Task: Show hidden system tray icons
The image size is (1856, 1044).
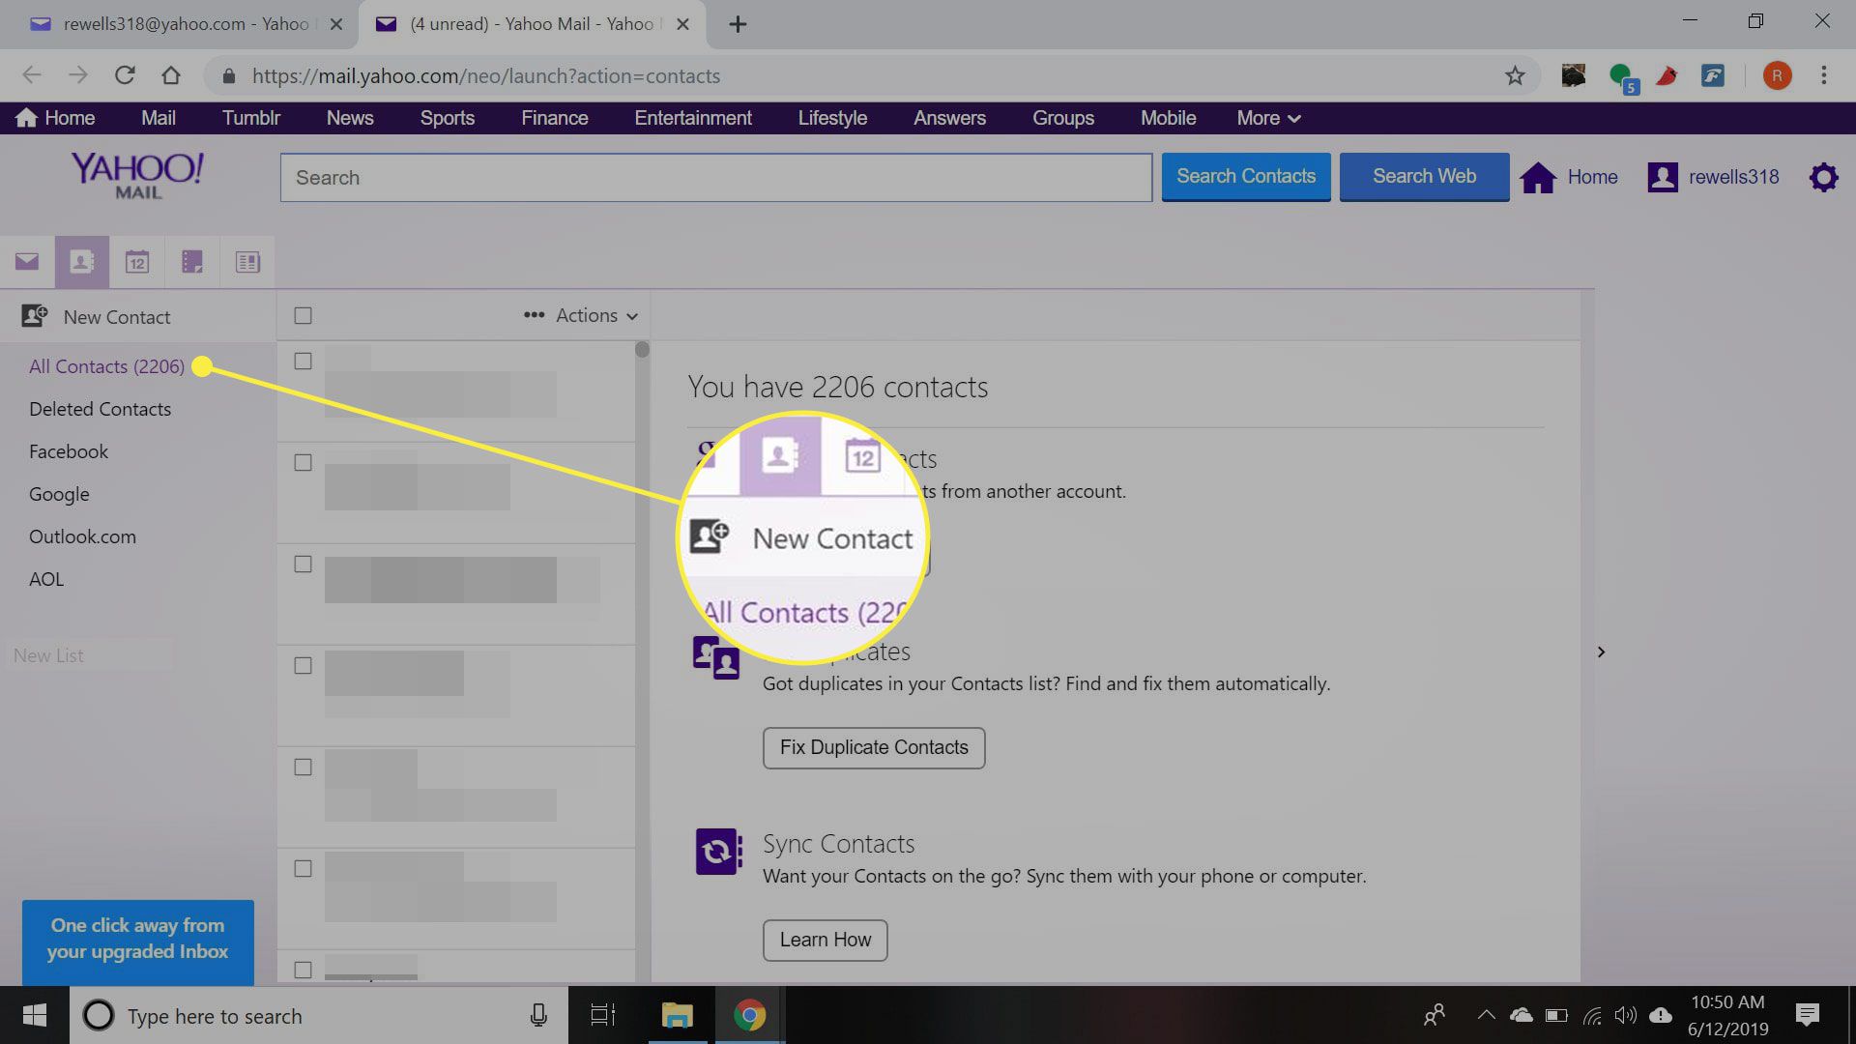Action: [1487, 1015]
